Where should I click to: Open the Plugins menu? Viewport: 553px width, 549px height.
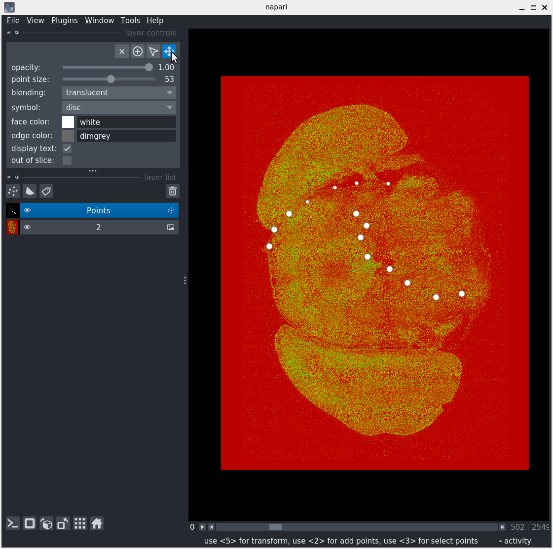(x=64, y=20)
